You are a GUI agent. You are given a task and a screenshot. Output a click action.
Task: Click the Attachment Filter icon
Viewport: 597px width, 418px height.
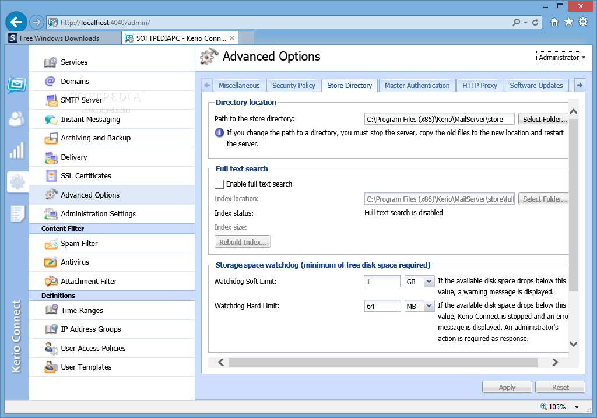[51, 281]
